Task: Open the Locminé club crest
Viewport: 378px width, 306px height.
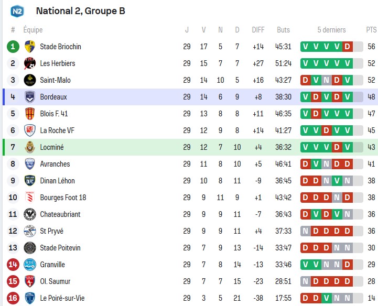Action: 30,147
